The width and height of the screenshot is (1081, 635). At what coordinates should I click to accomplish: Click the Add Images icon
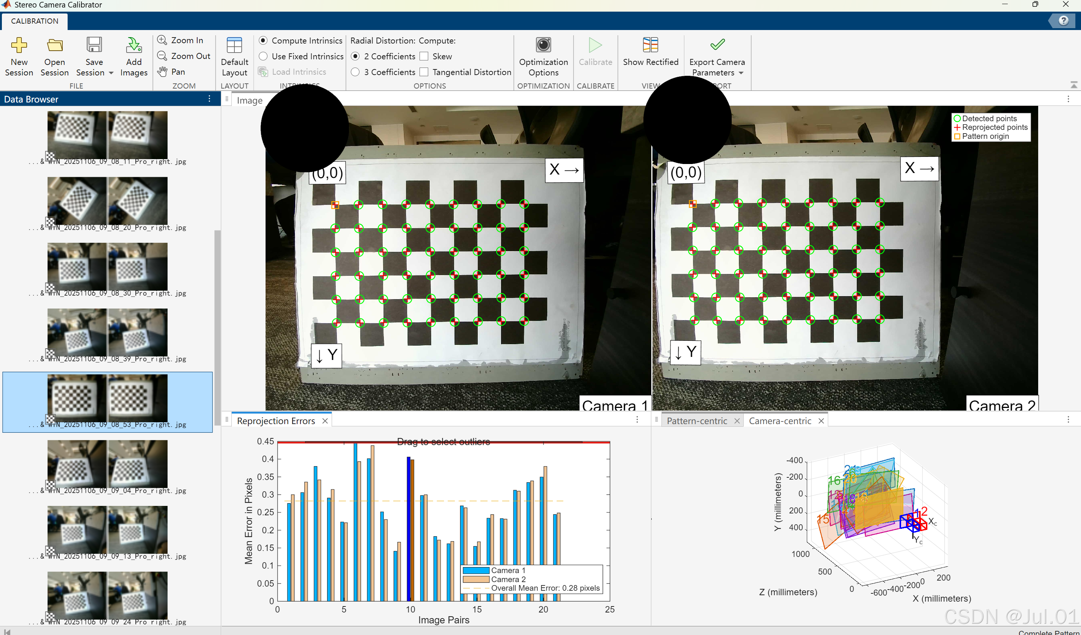click(x=134, y=45)
